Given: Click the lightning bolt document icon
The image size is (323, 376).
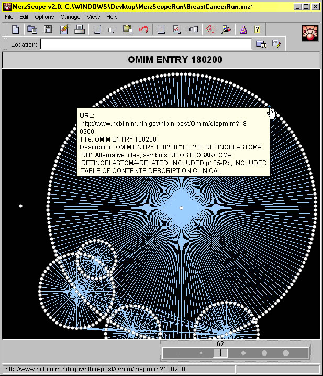Looking at the screenshot, I should click(x=64, y=29).
